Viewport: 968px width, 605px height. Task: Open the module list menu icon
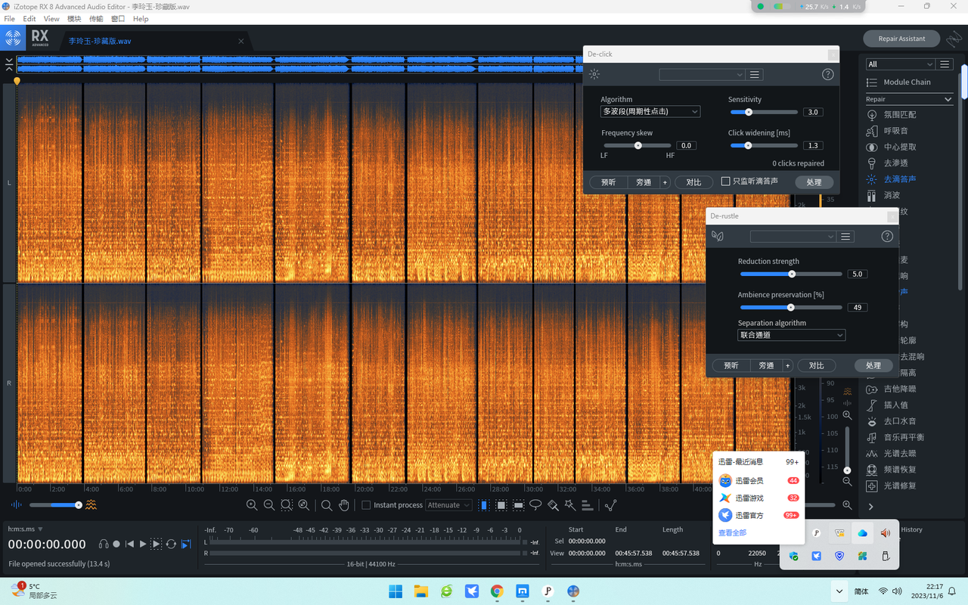945,64
